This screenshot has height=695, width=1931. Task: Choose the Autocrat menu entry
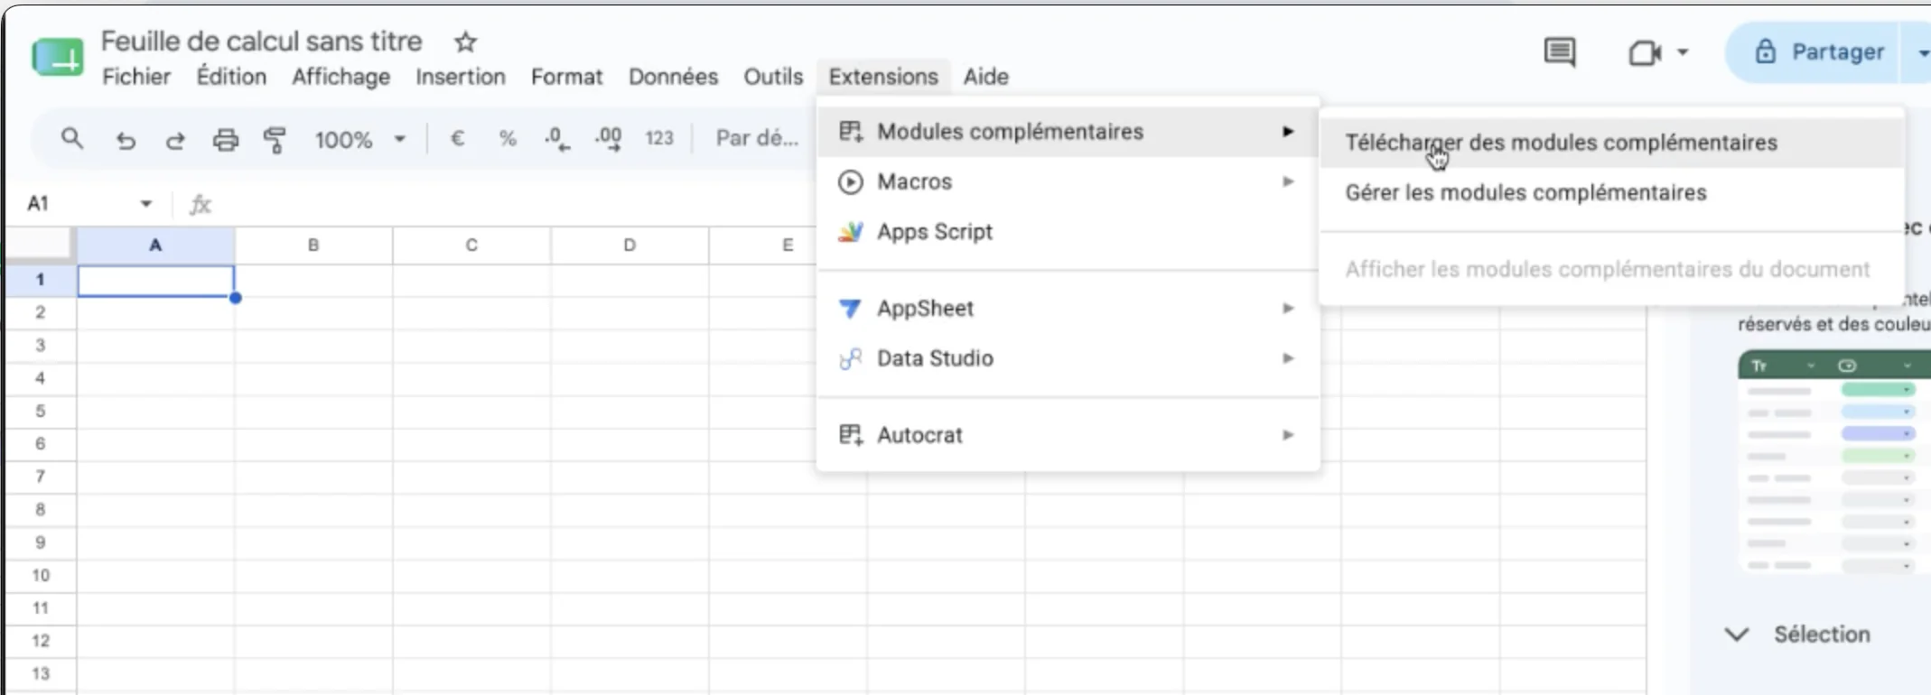click(1068, 435)
